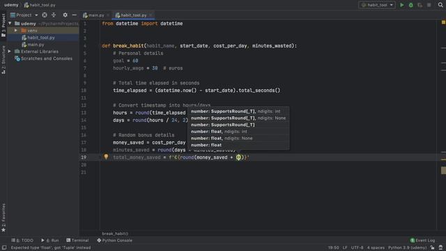Click the locate/select opened file icon
This screenshot has width=446, height=251.
click(x=45, y=15)
